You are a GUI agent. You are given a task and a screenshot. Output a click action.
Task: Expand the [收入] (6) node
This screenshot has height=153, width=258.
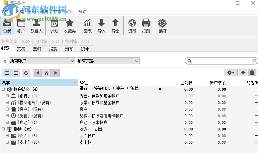[x=7, y=136]
